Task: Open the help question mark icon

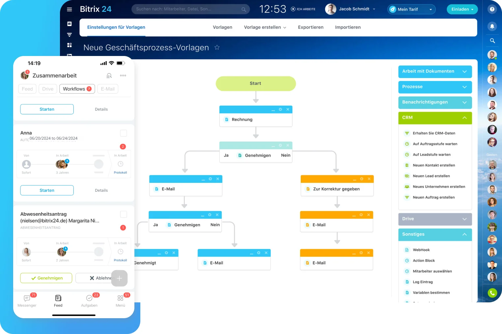Action: pos(492,9)
